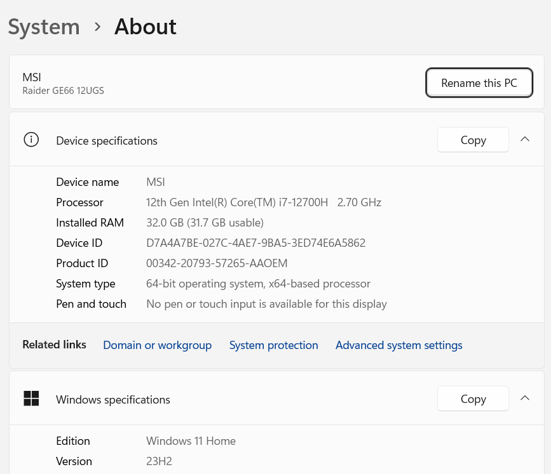Collapse the Windows specifications section chevron
The width and height of the screenshot is (551, 474).
point(525,398)
